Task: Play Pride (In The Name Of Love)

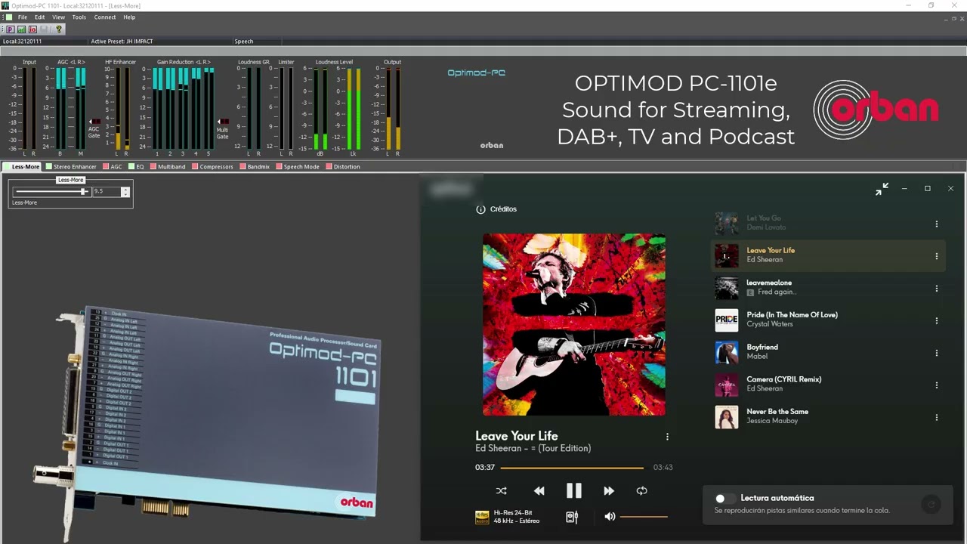Action: 829,320
